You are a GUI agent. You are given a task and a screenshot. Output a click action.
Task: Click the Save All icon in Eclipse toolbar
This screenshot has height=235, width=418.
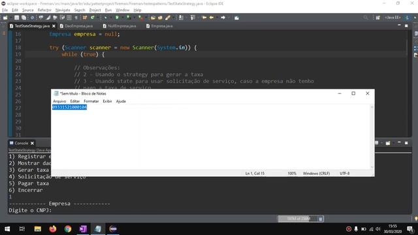[x=24, y=18]
